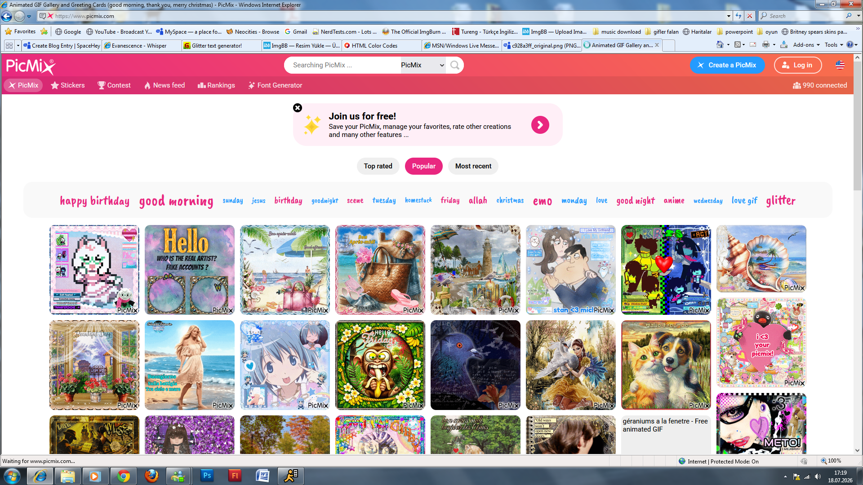Open the Stickers menu item
This screenshot has height=485, width=863.
(67, 85)
